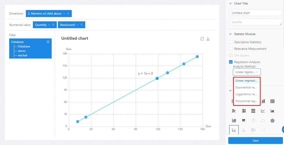Click the refresh chart icon
This screenshot has width=284, height=145.
[202, 39]
